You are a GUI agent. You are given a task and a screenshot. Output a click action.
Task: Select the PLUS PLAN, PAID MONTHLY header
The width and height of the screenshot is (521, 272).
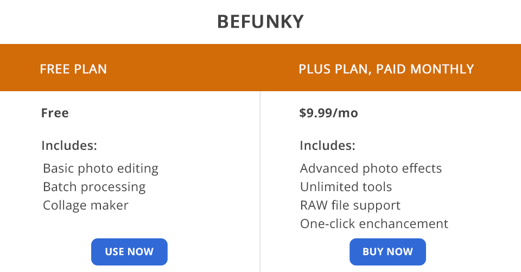[386, 69]
